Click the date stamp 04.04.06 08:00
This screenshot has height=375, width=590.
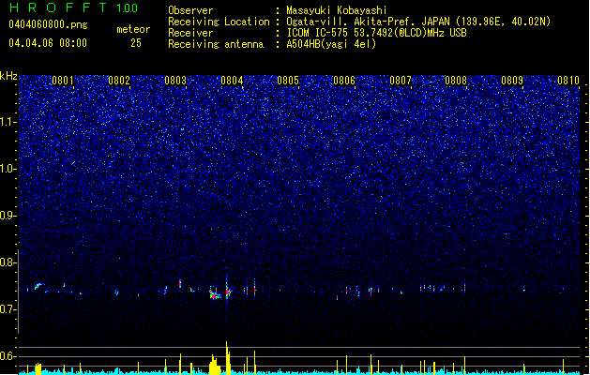click(48, 43)
